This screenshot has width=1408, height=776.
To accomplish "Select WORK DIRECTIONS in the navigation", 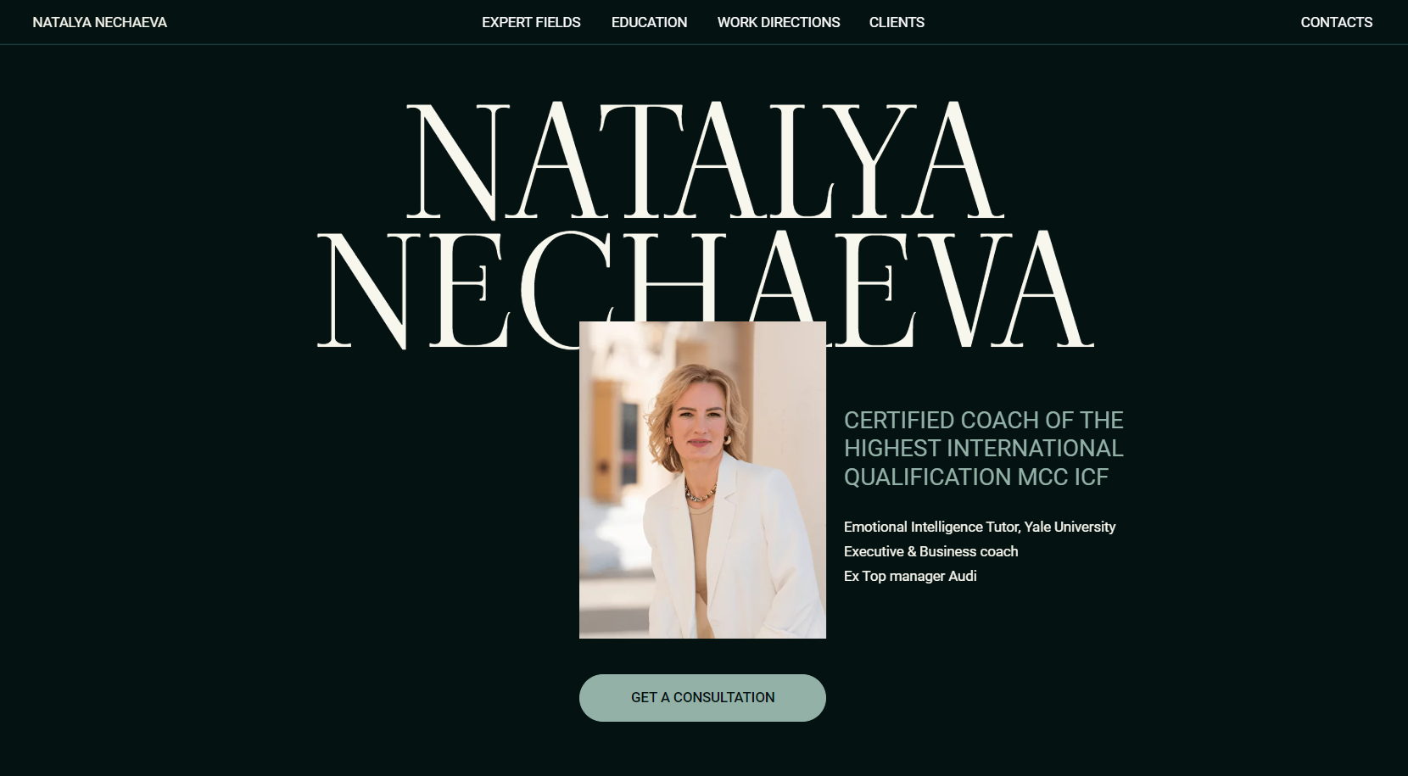I will [x=779, y=22].
